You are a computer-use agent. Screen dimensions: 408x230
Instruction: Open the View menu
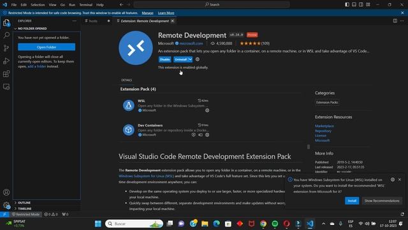(x=52, y=4)
